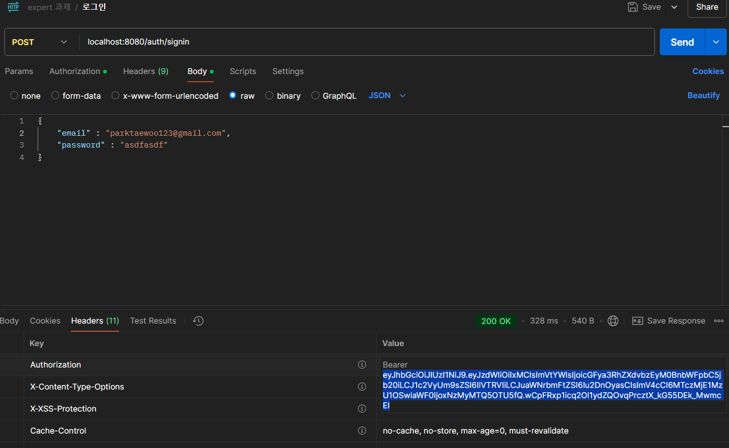Select the binary body radio button

point(269,96)
